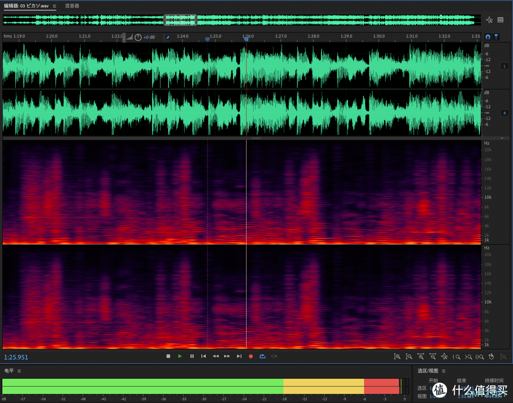Click the +0 dB gain value

(149, 38)
